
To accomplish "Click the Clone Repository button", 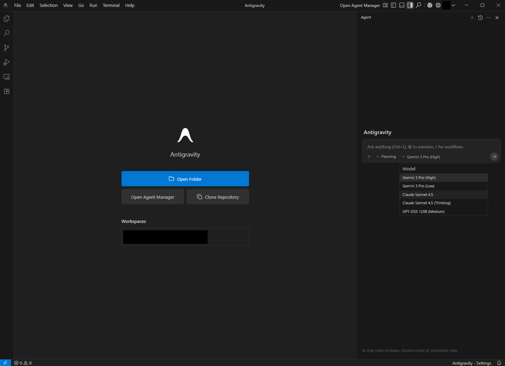I will (218, 197).
